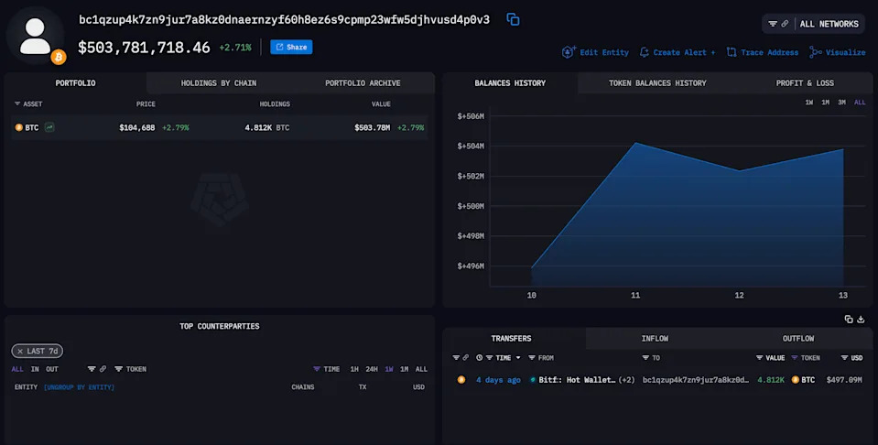Open the Visualize graph view
Screen dimensions: 878x445
tap(838, 52)
